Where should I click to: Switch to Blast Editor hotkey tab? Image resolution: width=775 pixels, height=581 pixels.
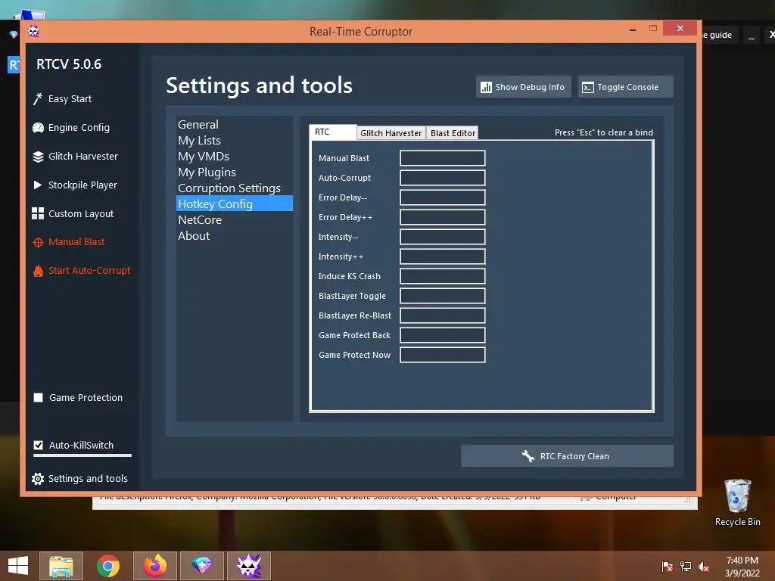point(453,133)
